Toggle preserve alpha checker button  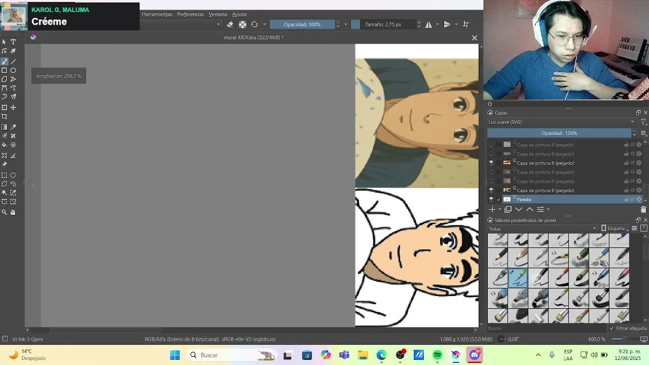(242, 24)
